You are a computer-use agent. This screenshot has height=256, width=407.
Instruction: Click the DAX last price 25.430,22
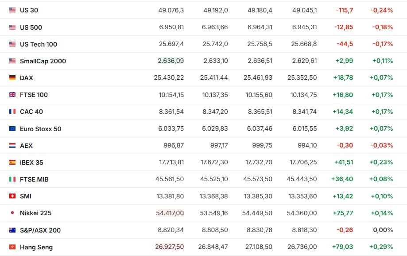pyautogui.click(x=169, y=78)
